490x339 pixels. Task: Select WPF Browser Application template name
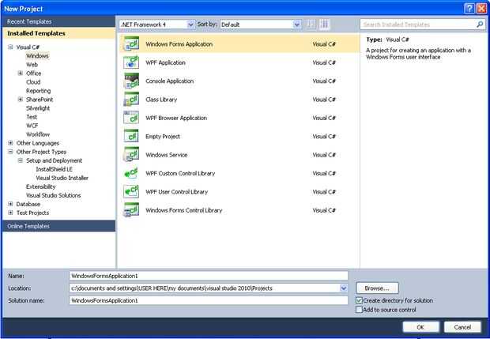point(176,118)
